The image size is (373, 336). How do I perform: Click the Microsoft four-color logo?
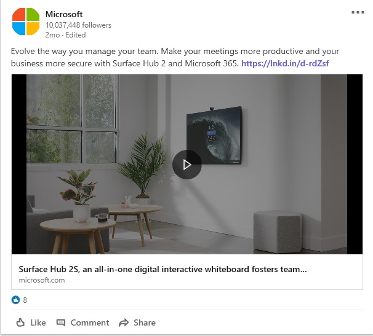(x=26, y=21)
